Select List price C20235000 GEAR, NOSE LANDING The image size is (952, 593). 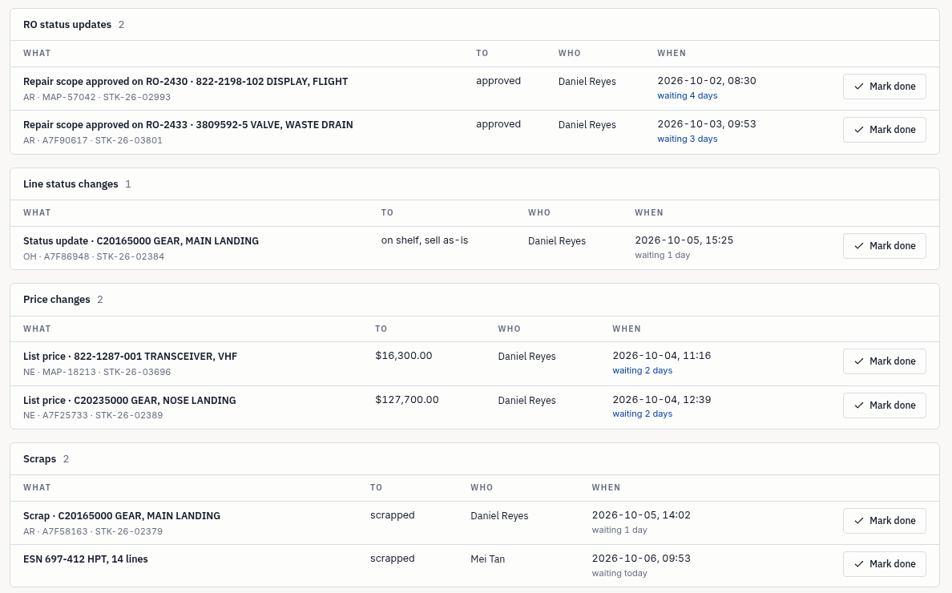[129, 400]
